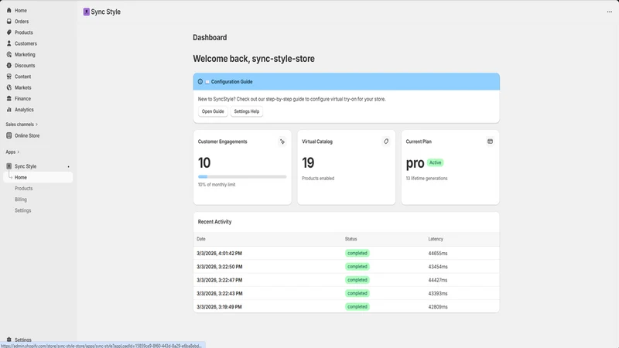The image size is (619, 348).
Task: Expand the Apps section chevron
Action: [x=18, y=152]
